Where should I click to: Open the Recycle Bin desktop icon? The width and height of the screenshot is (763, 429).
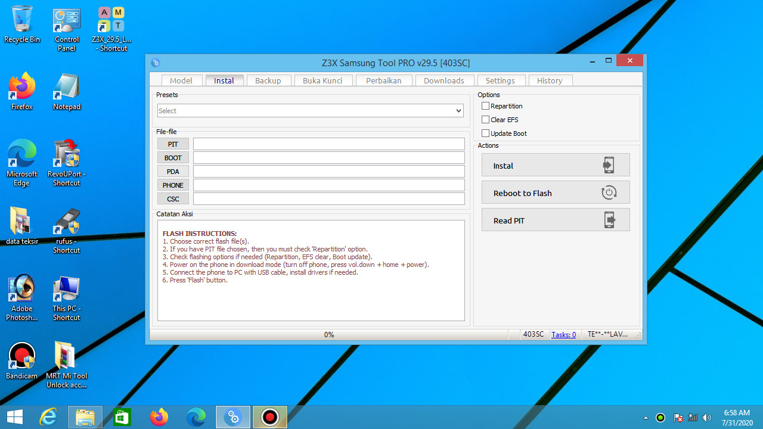pos(22,24)
